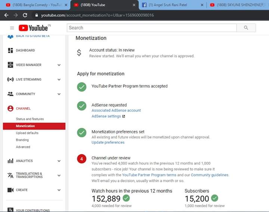Click the Apply for monetization heading
The width and height of the screenshot is (269, 212).
(x=101, y=74)
